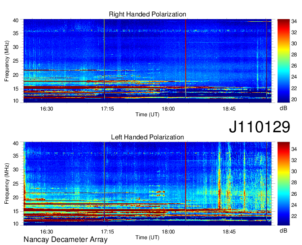Click the 40 MHz tick on the Right Handed frequency axis
The image size is (302, 245).
[x=16, y=20]
